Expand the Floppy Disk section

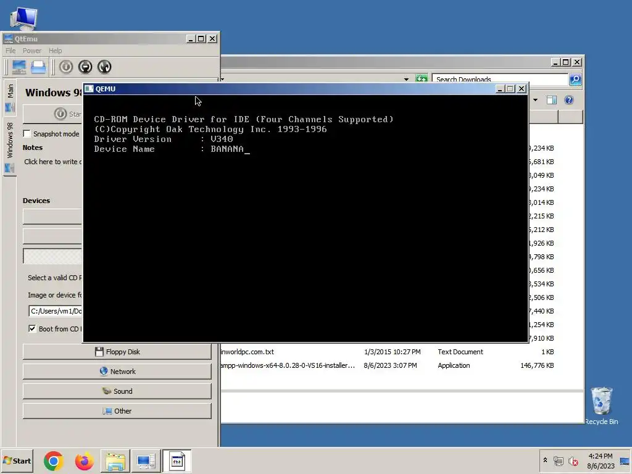tap(117, 352)
